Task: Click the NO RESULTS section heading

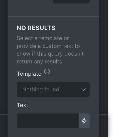Action: pos(36,28)
